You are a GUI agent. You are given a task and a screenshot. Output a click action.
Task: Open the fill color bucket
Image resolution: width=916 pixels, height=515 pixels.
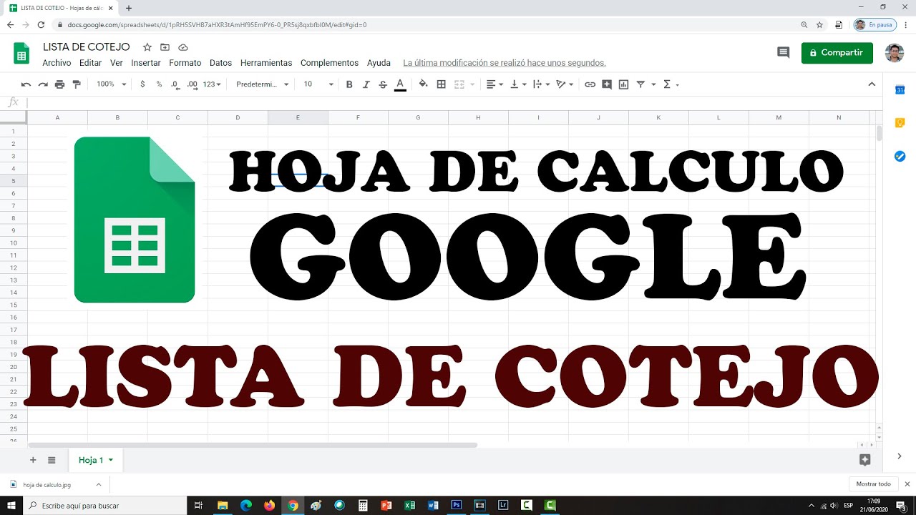pyautogui.click(x=423, y=84)
